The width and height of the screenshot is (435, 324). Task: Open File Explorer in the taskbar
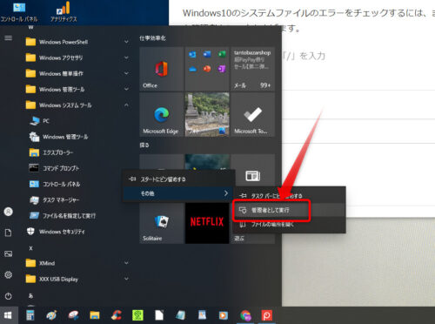[x=95, y=315]
